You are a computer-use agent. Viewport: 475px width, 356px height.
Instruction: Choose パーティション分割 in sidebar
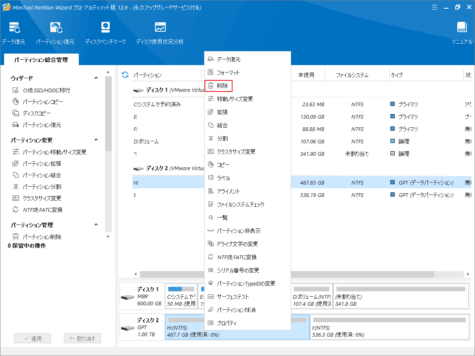37,187
